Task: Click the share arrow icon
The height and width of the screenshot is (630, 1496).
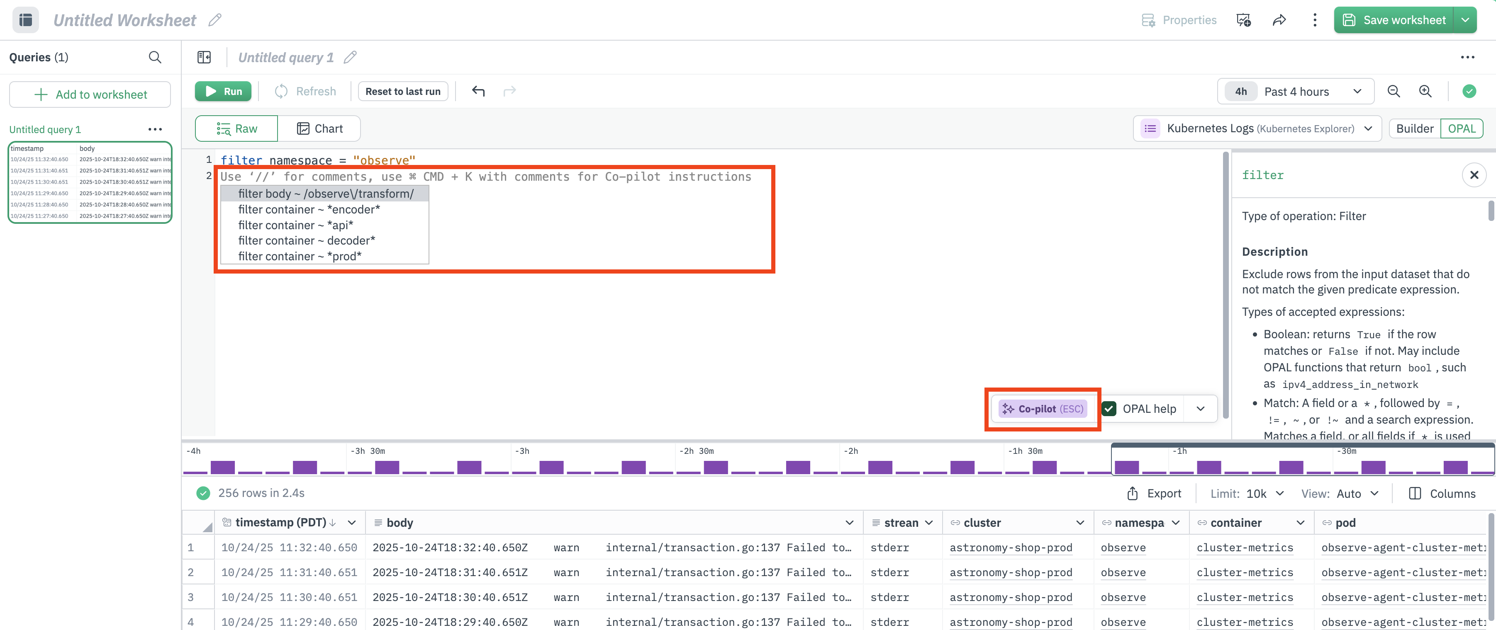Action: coord(1279,20)
